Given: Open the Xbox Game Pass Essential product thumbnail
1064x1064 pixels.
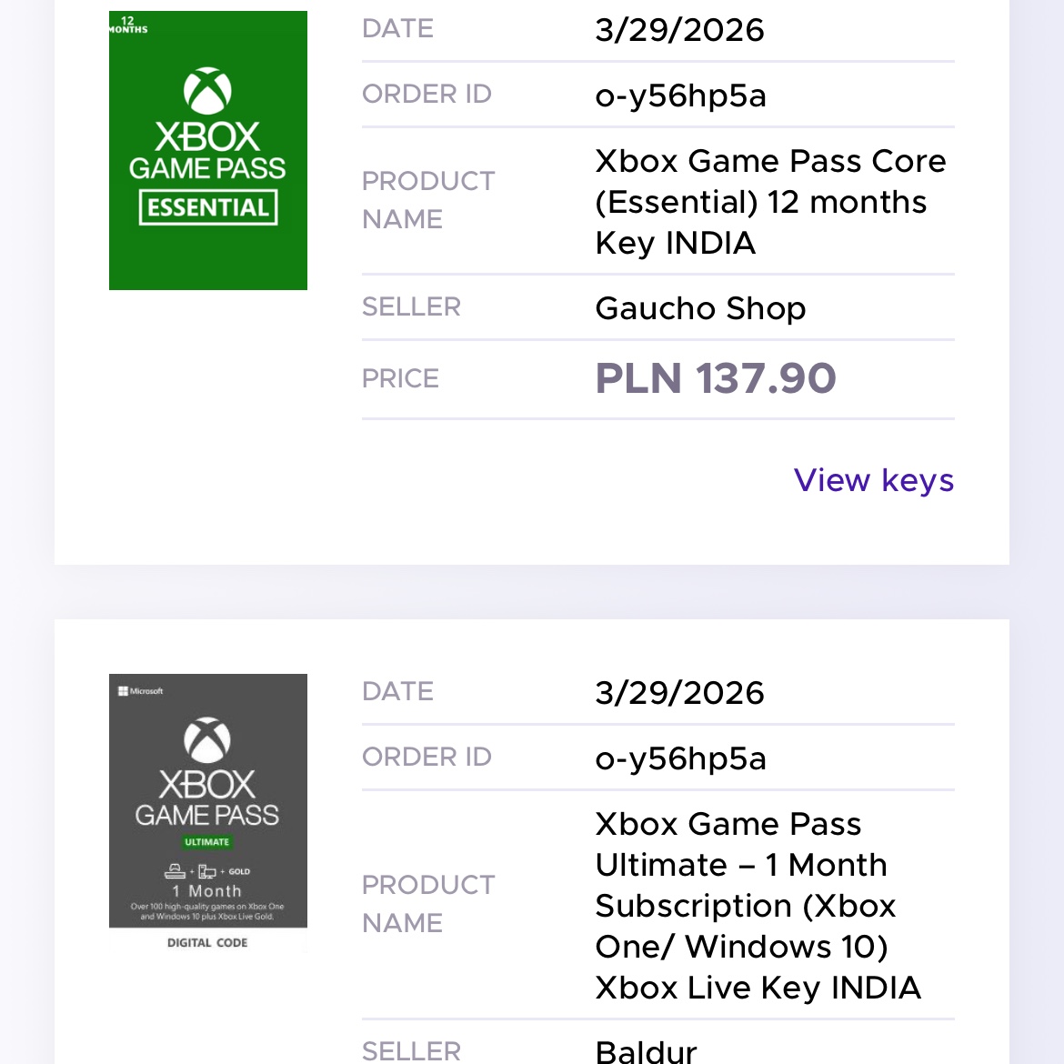Looking at the screenshot, I should 207,150.
